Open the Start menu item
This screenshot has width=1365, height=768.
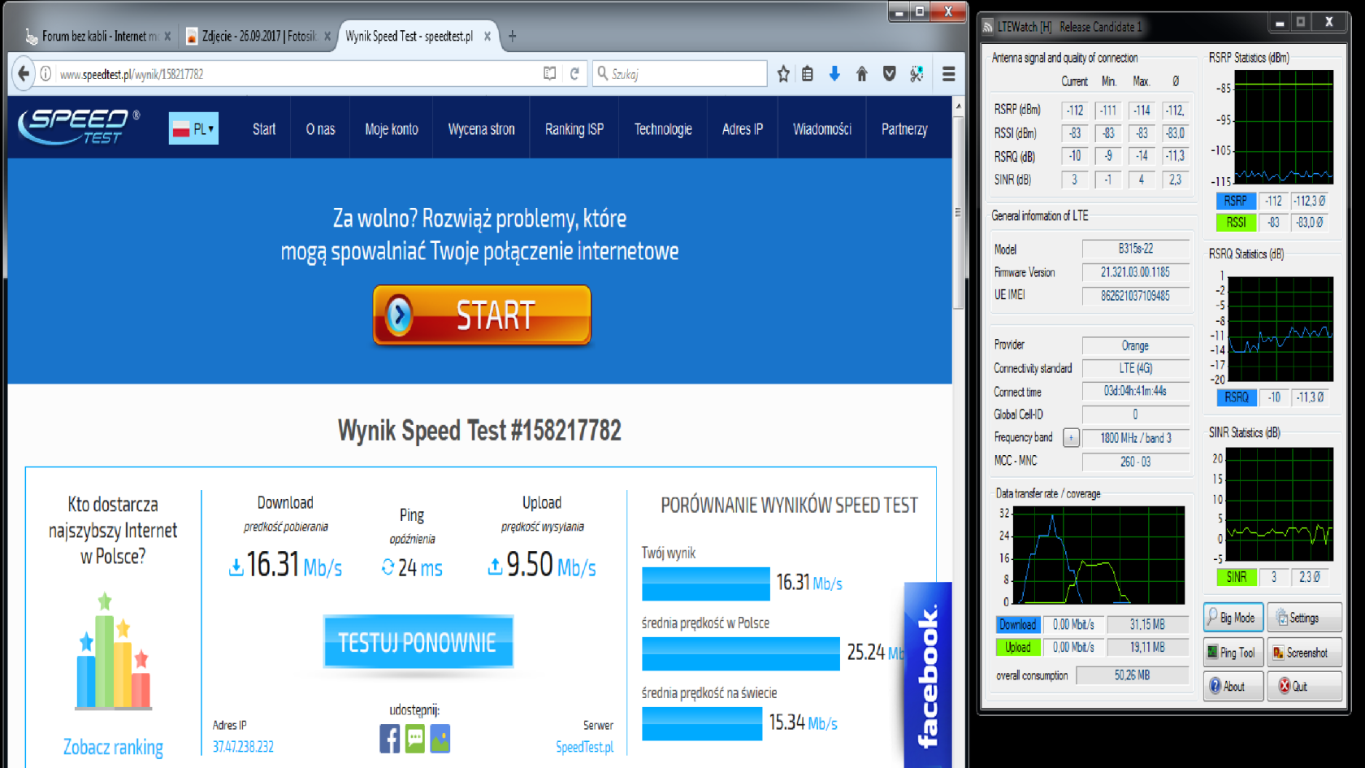click(x=264, y=129)
